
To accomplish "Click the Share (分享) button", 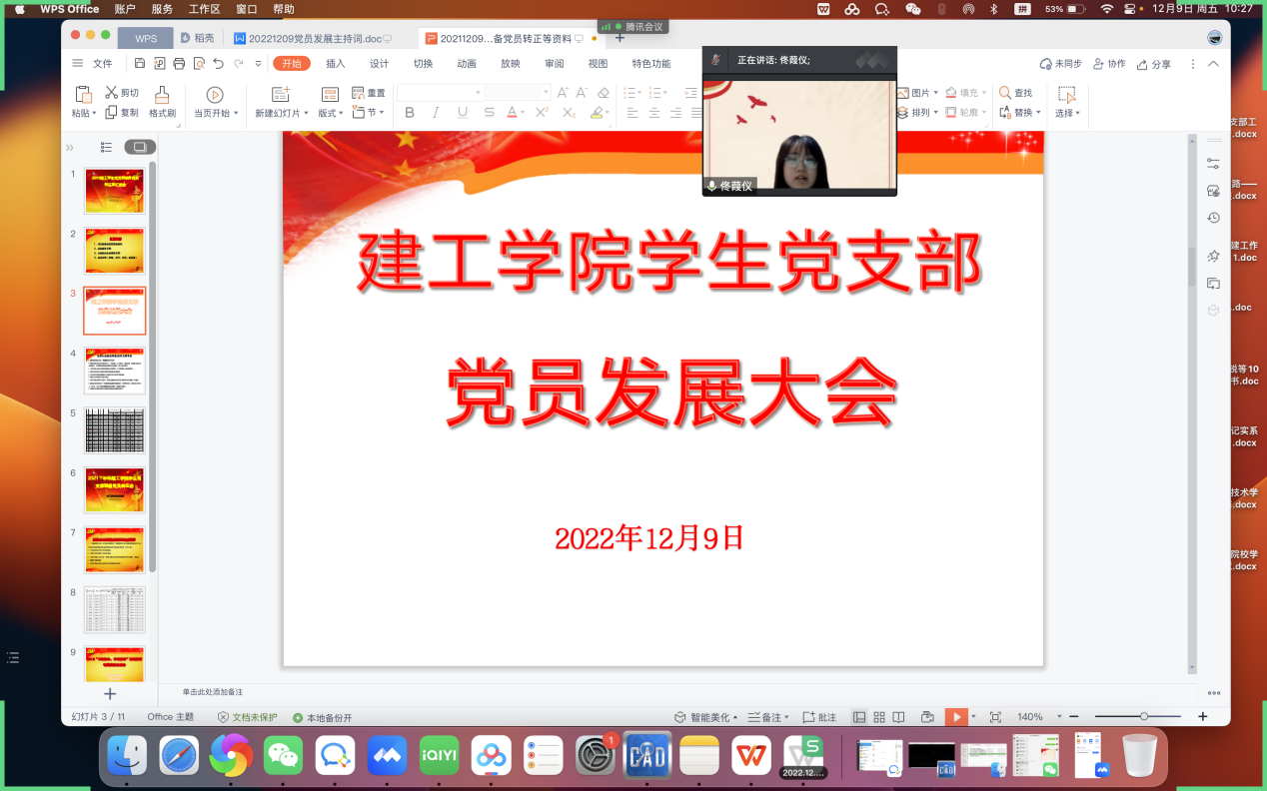I will (x=1152, y=64).
